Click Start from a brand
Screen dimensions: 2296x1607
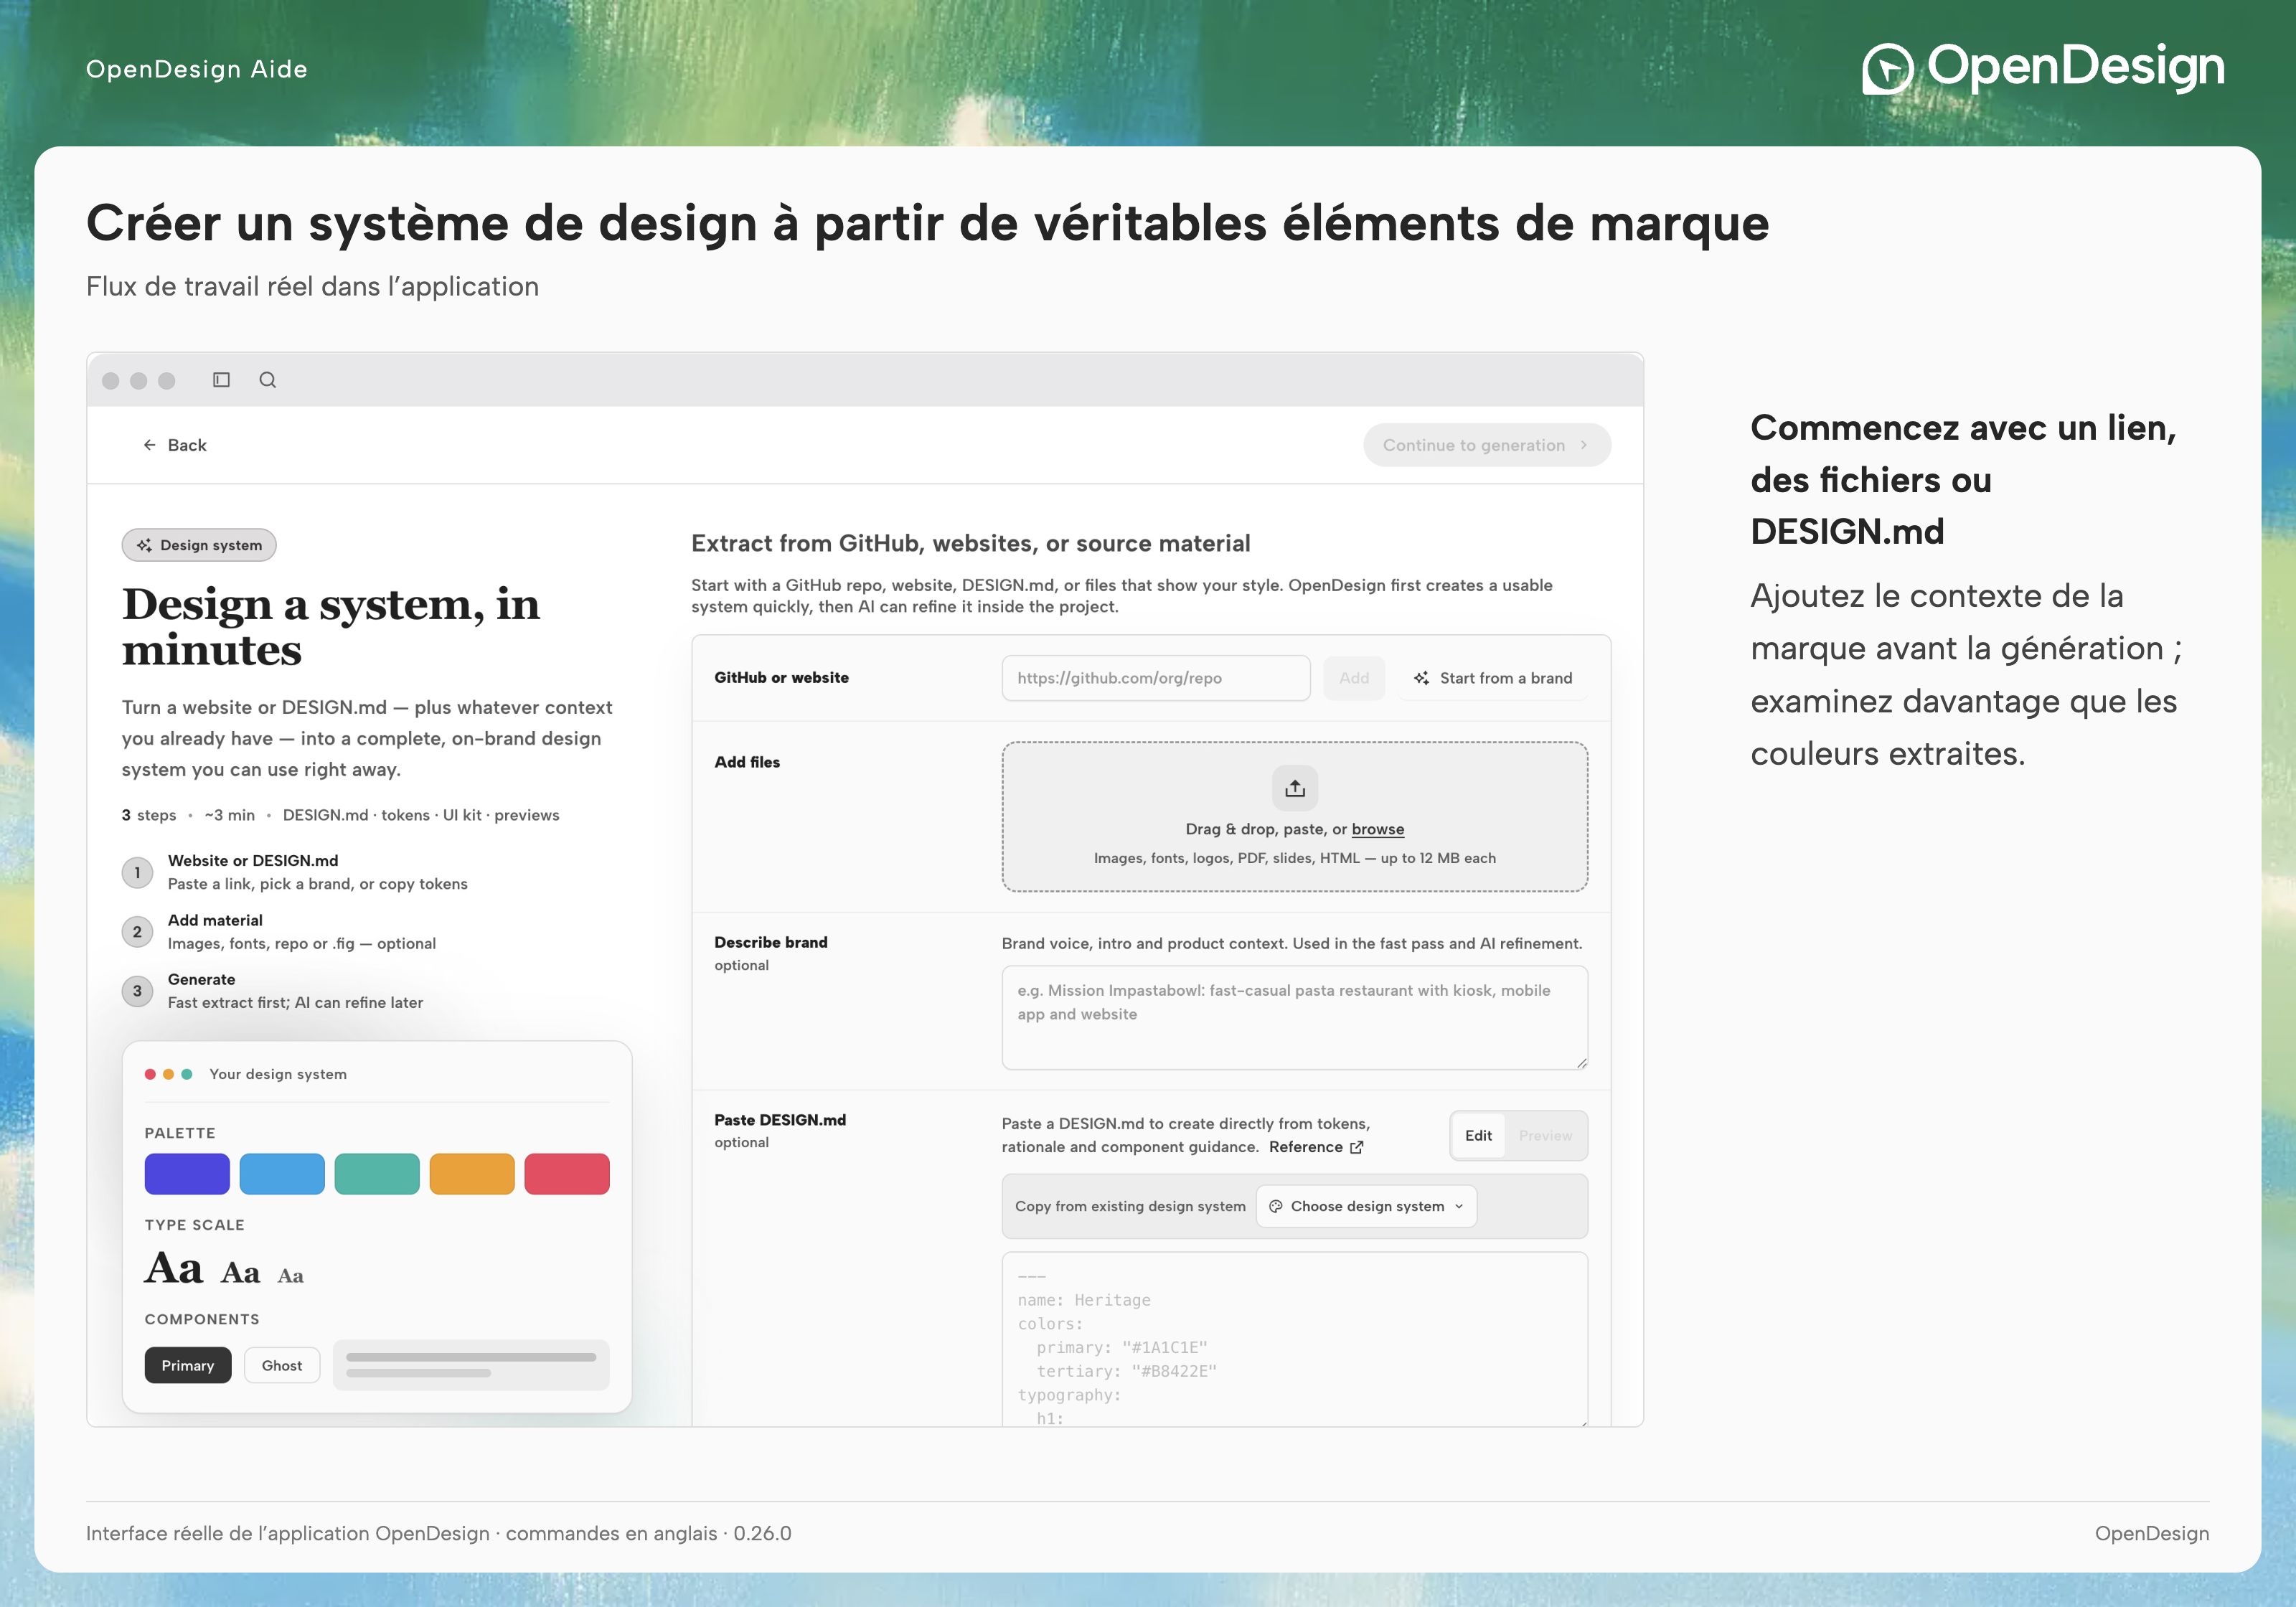click(x=1493, y=678)
